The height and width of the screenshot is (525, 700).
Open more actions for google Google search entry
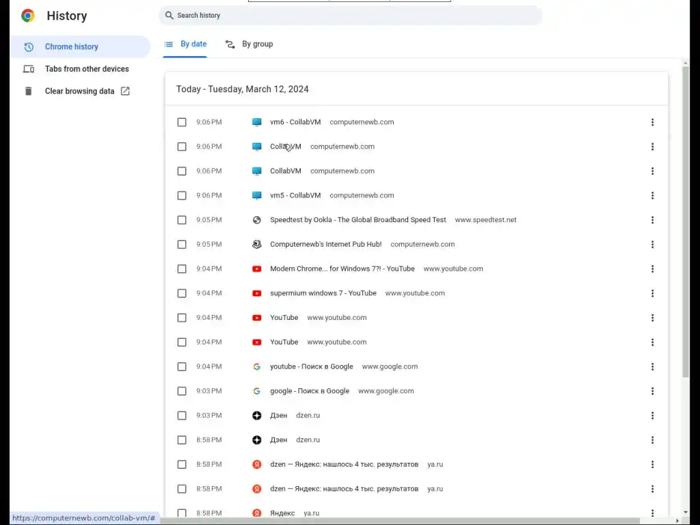click(652, 391)
